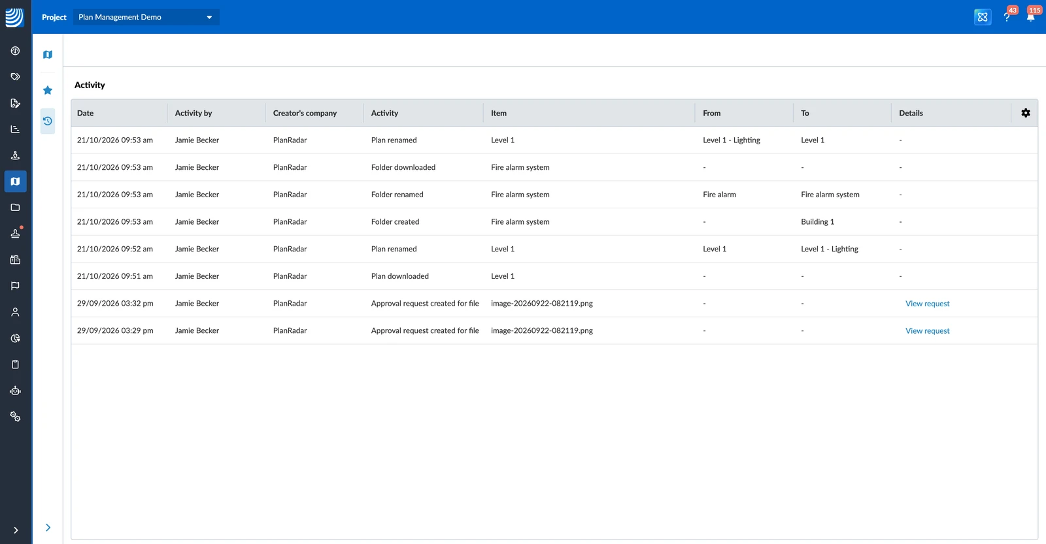Open the dashboard gauge icon in sidebar

coord(15,51)
